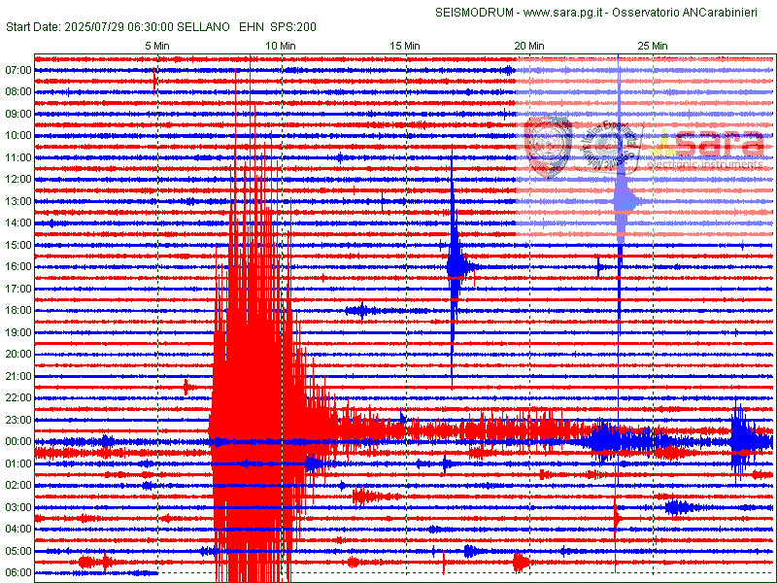Viewport: 777px width, 583px height.
Task: Click the blue burst ending the 00:00 trace
Action: (741, 441)
